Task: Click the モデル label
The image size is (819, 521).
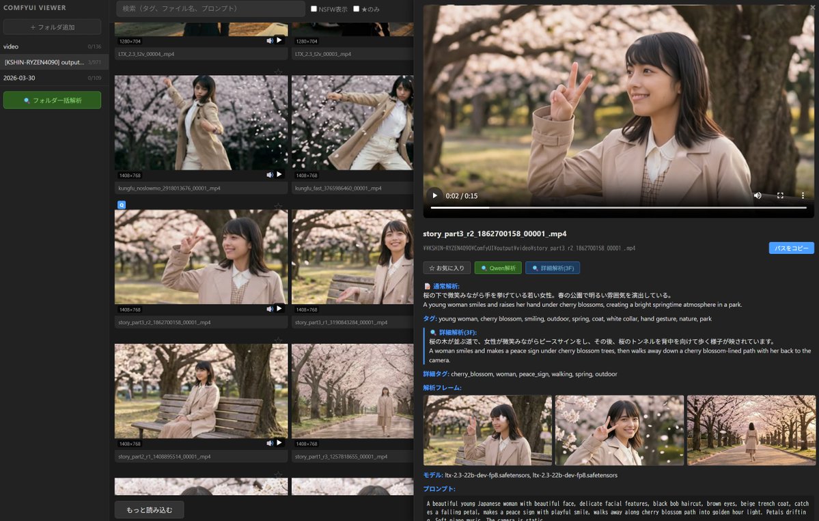Action: click(x=433, y=475)
